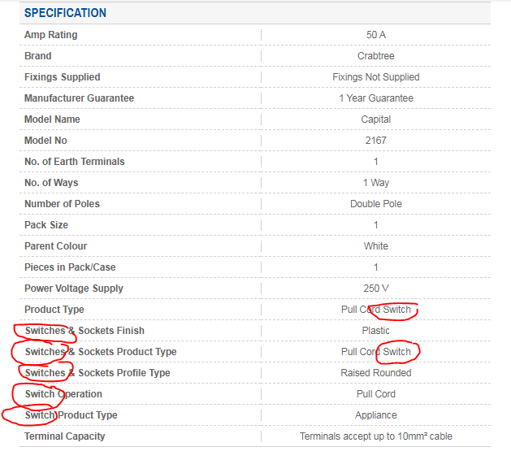The image size is (511, 460).
Task: Click the 1 Way value
Action: click(376, 183)
